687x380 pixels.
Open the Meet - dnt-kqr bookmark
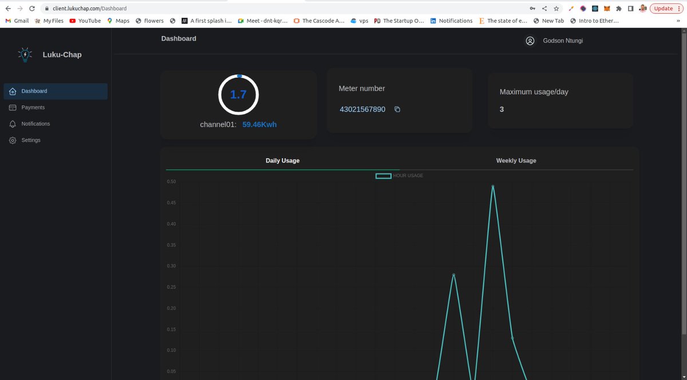coord(262,21)
